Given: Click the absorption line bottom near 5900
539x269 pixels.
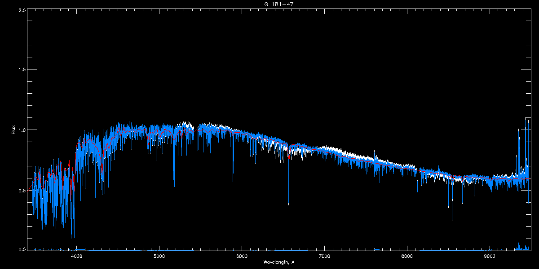Looking at the screenshot, I should pos(233,182).
